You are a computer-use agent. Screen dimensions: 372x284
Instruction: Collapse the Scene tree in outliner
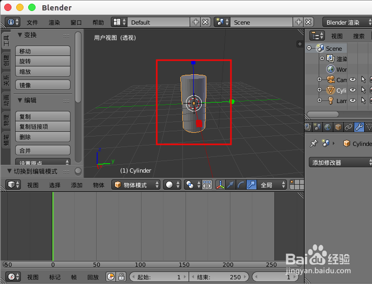309,48
